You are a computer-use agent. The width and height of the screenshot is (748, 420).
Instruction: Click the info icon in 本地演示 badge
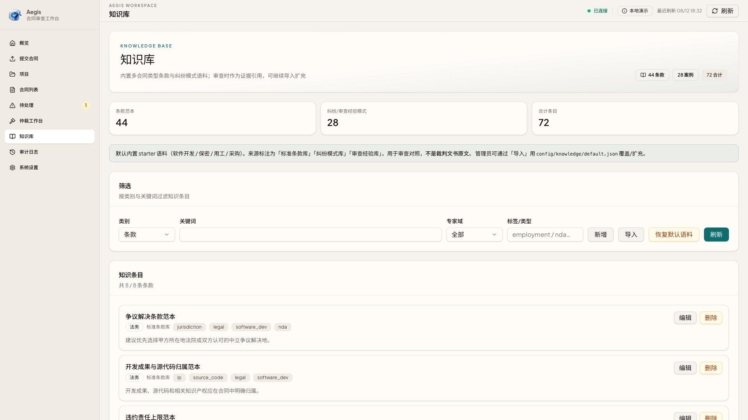[x=625, y=11]
